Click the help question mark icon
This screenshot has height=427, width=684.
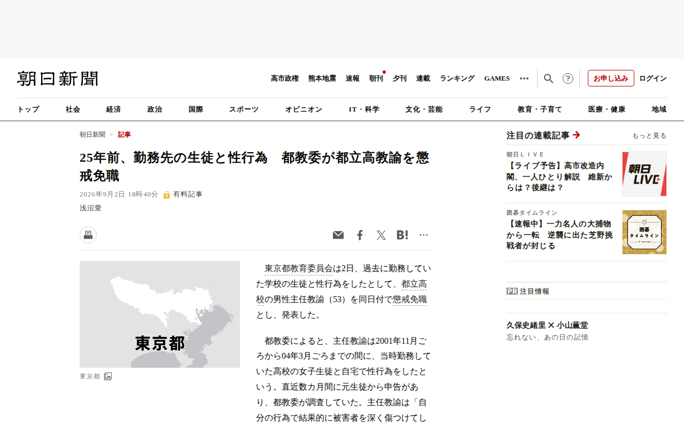[568, 78]
